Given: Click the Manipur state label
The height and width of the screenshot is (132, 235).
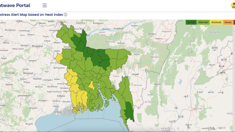Looking at the screenshot, I should pos(155,57).
